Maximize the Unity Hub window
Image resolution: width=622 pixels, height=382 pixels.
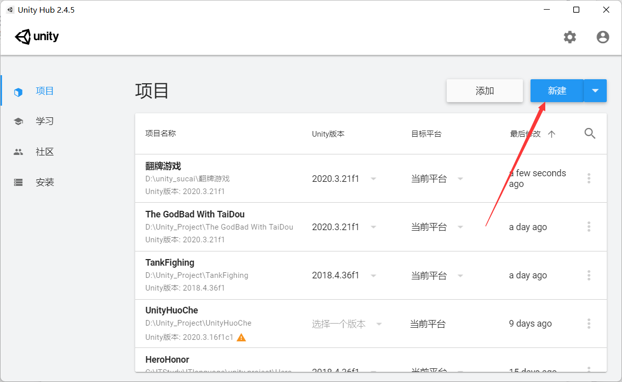tap(576, 10)
